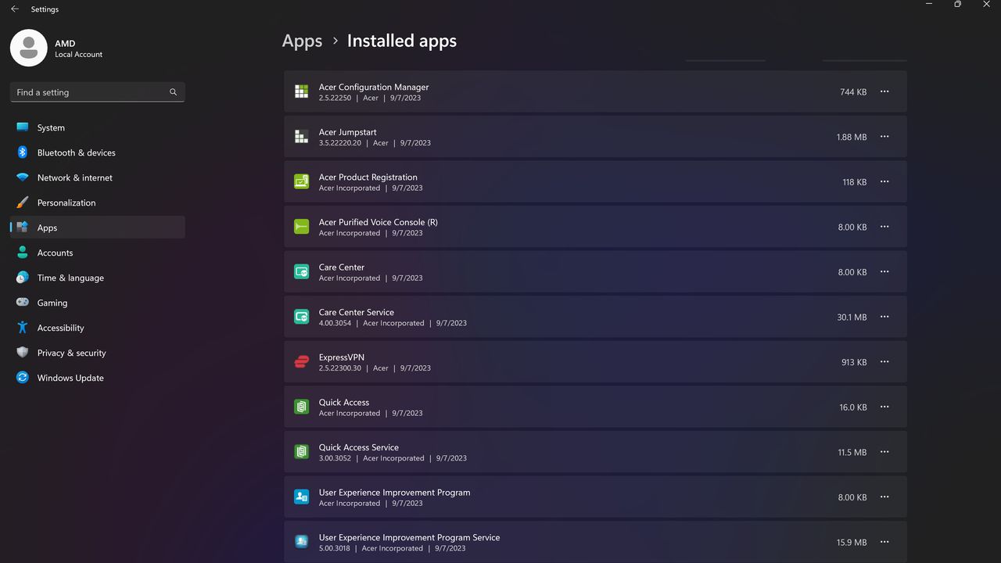Open User Experience Improvement Program Service options

coord(884,542)
